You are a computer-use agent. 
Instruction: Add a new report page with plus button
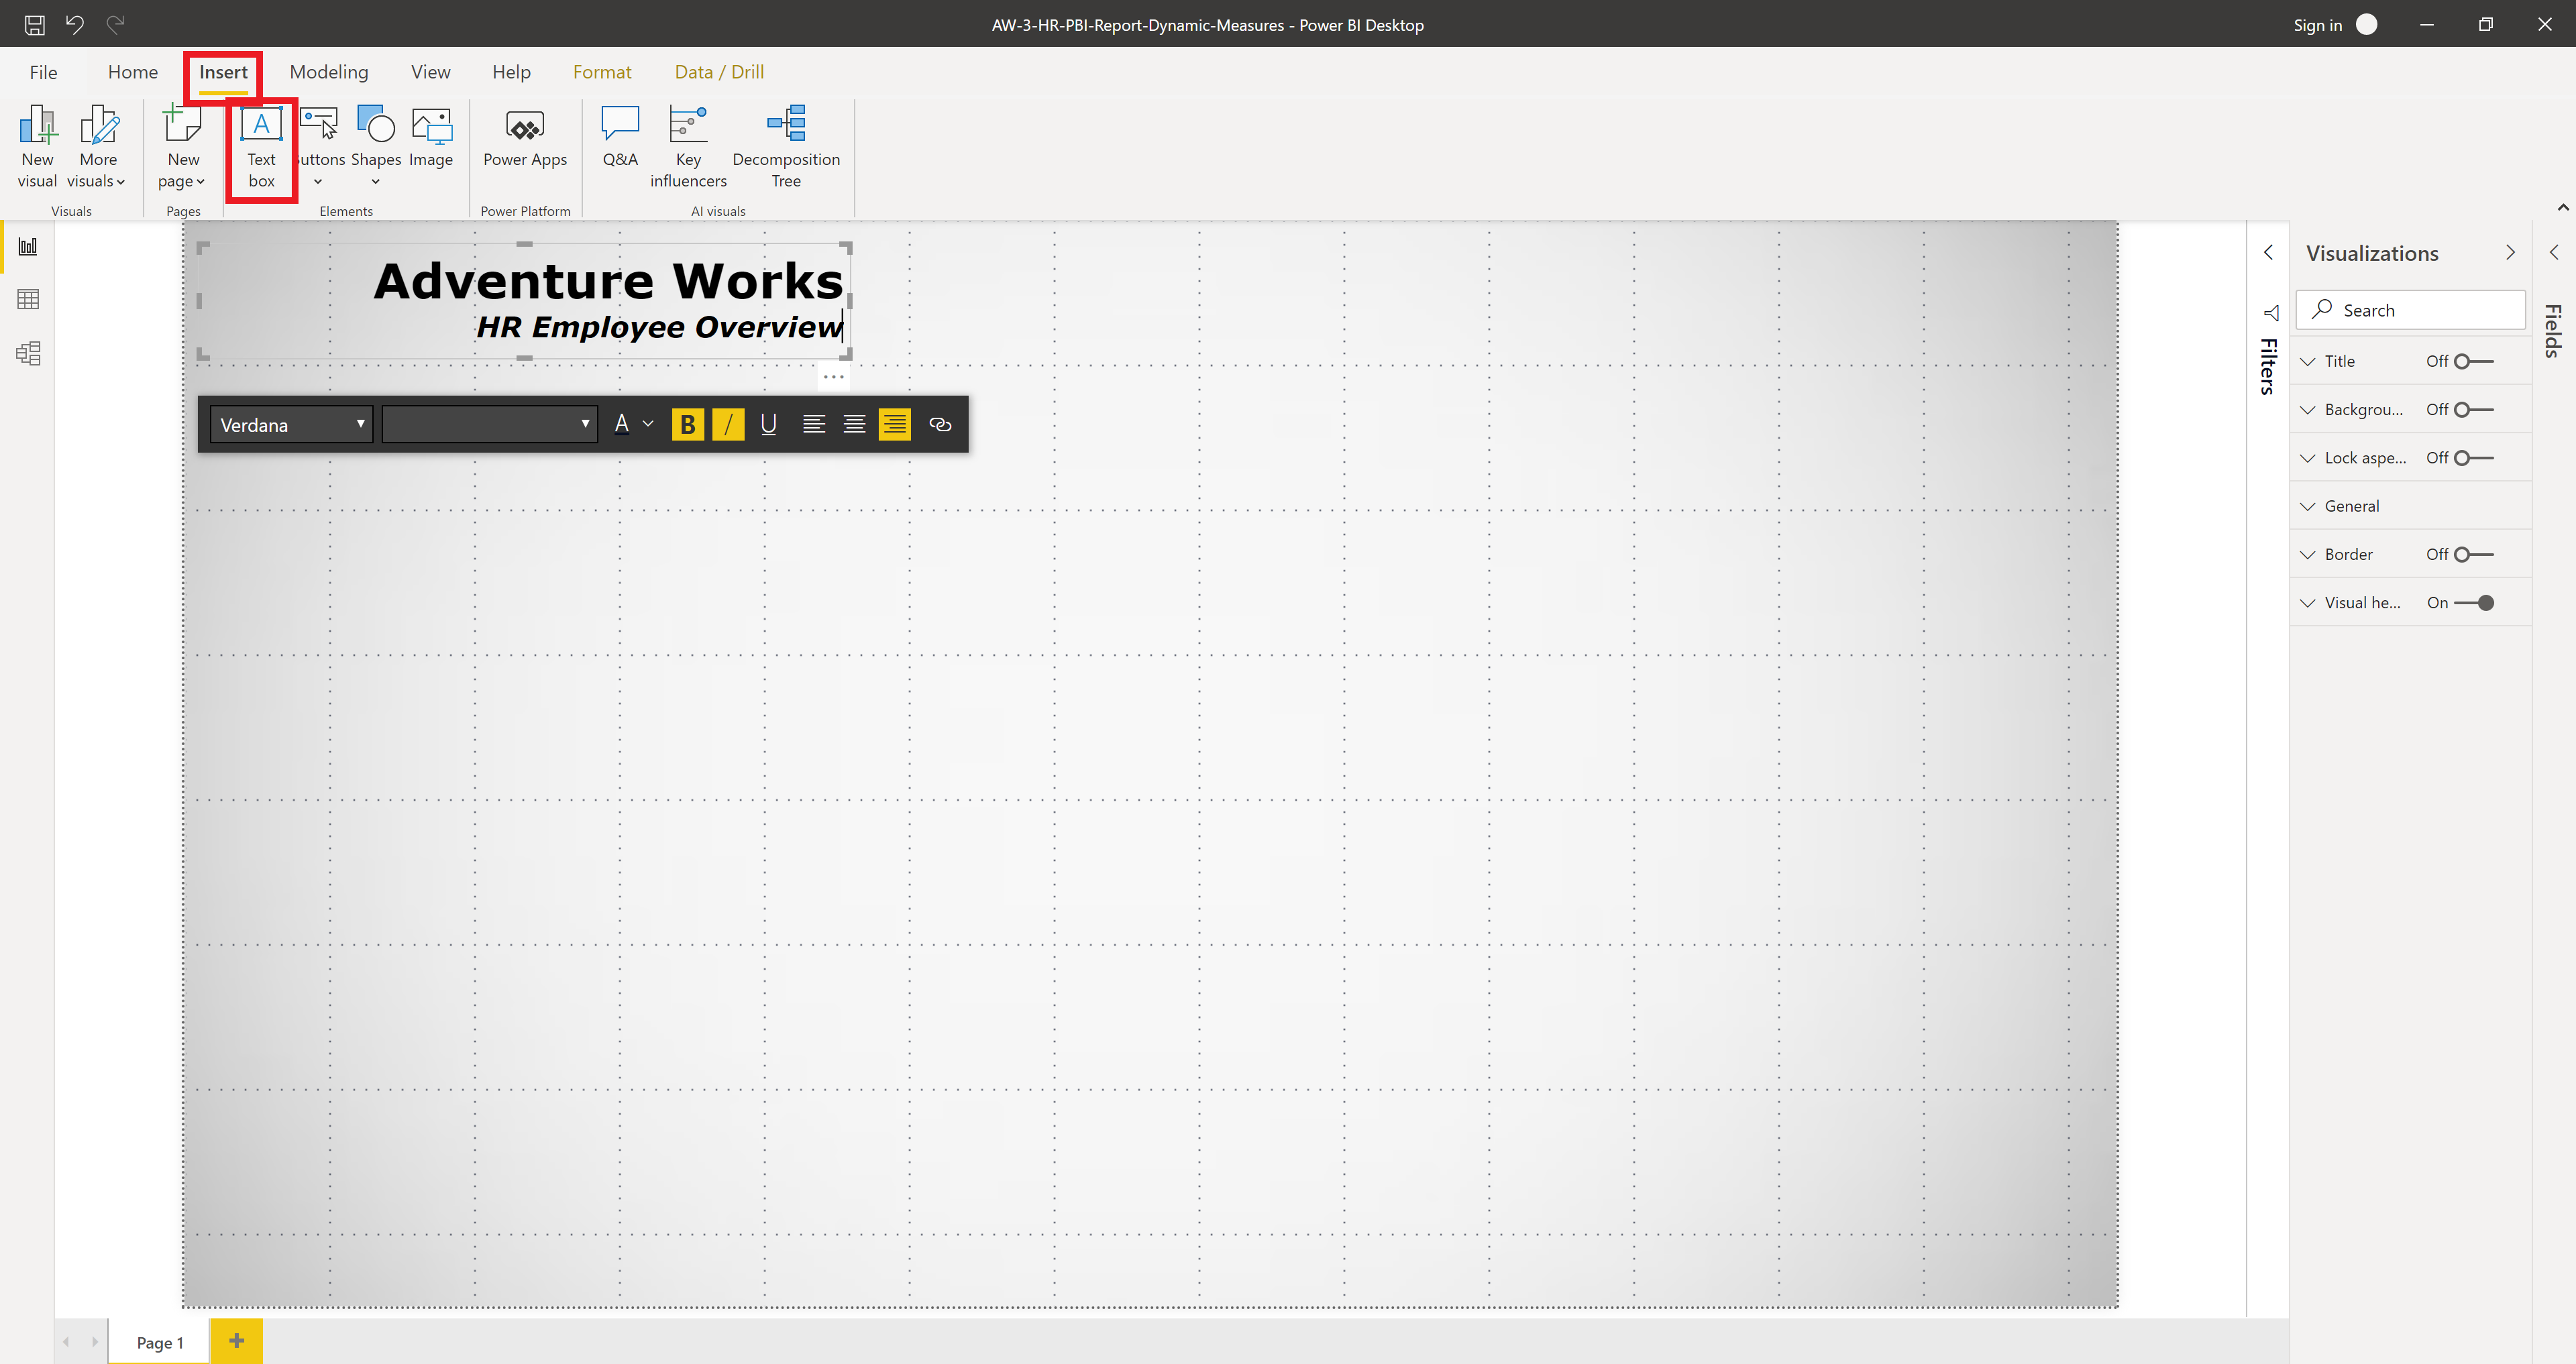coord(237,1341)
